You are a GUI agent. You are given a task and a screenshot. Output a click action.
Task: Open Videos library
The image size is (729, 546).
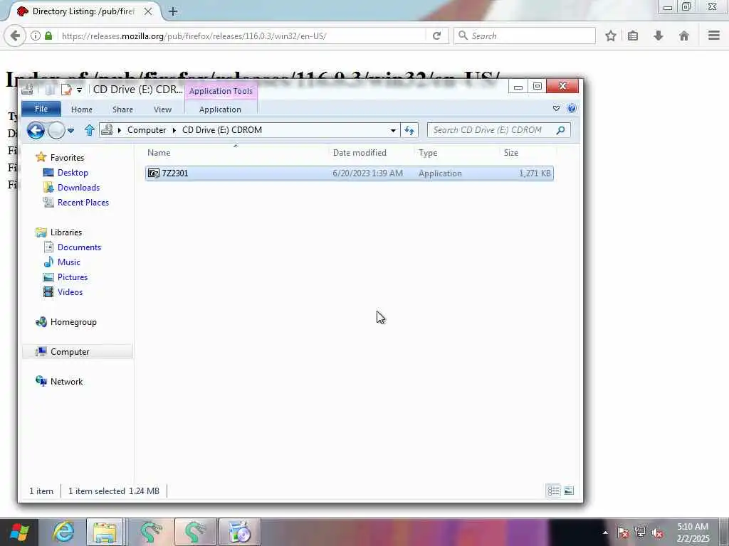pos(70,292)
